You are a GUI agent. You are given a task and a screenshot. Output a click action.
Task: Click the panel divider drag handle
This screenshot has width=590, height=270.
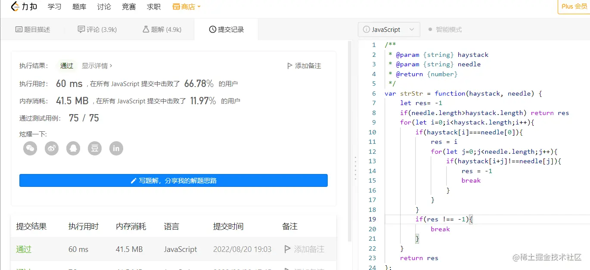pos(355,168)
